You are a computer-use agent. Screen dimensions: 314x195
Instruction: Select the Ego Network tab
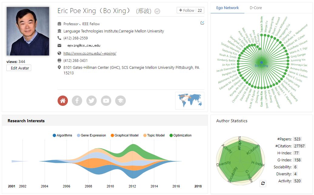point(228,8)
